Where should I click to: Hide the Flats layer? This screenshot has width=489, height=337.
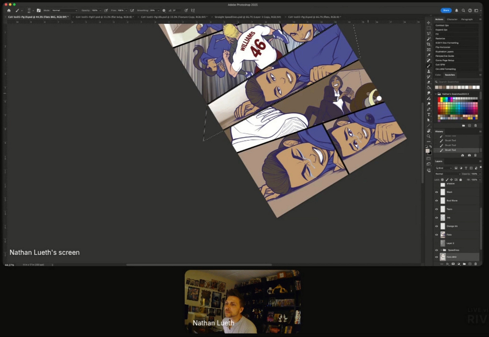coord(437,235)
